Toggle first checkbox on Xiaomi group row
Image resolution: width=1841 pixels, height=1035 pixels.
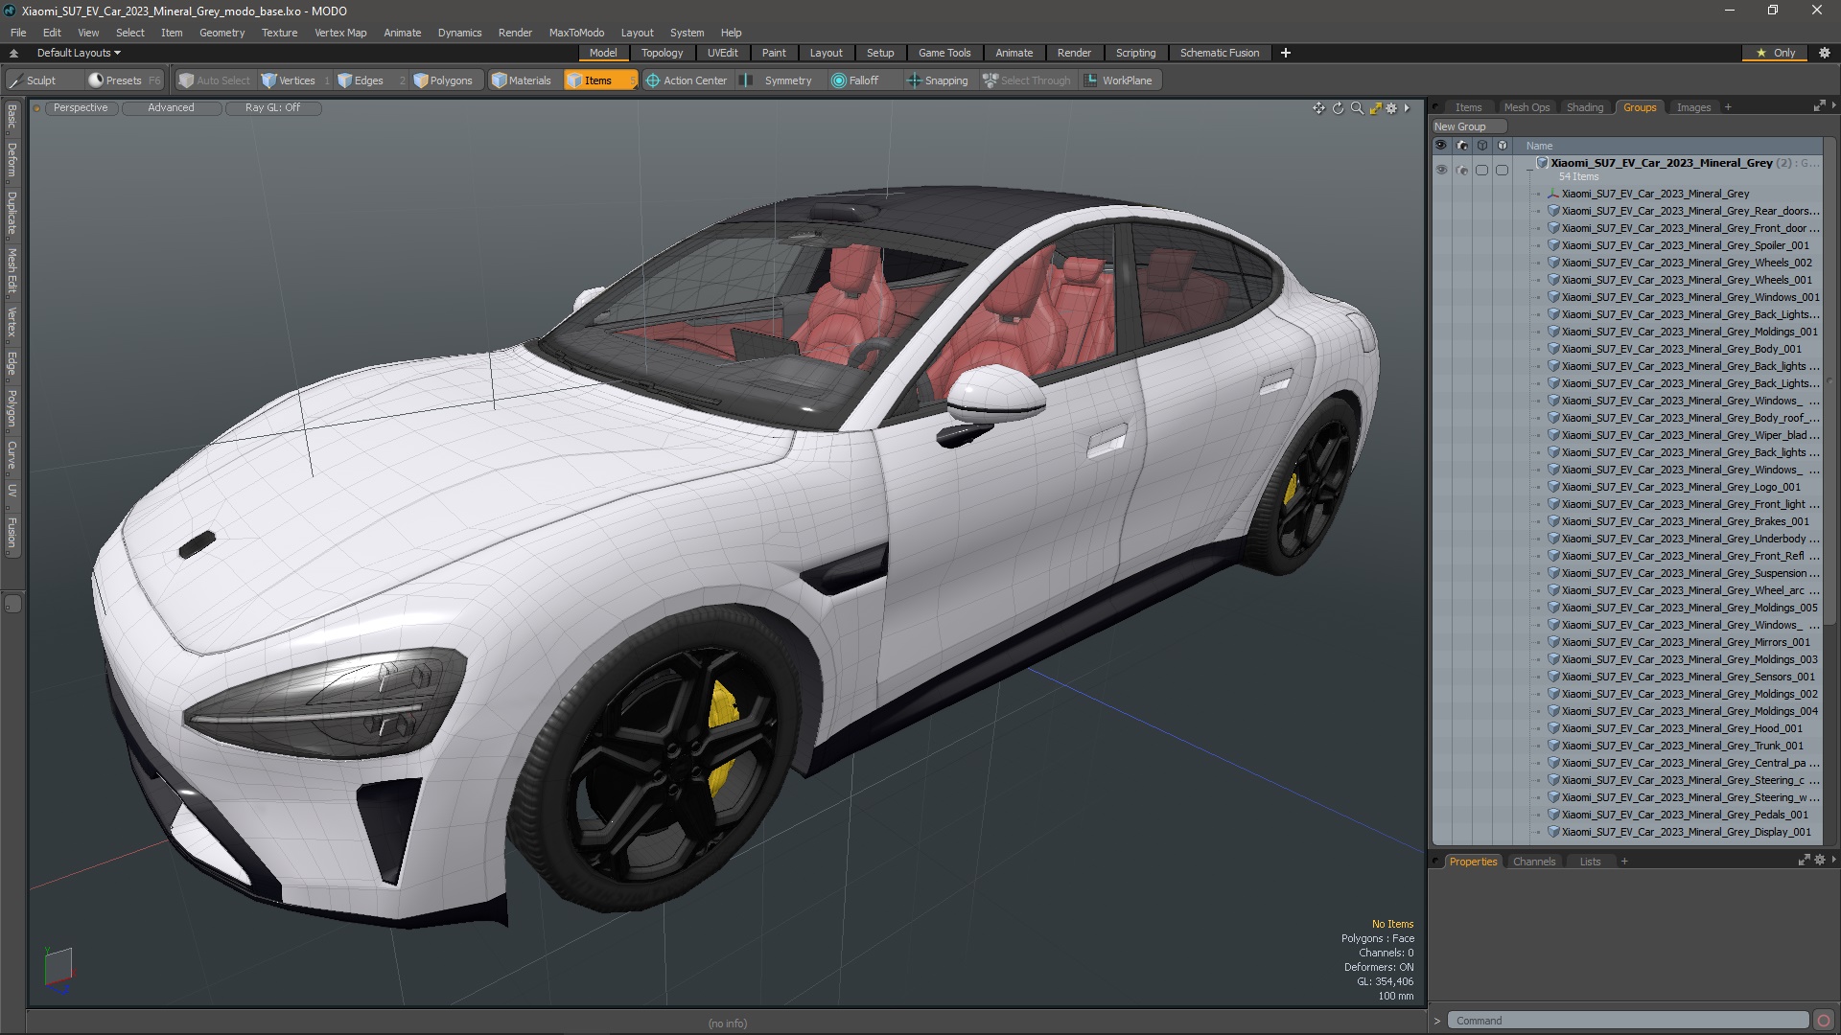point(1481,170)
